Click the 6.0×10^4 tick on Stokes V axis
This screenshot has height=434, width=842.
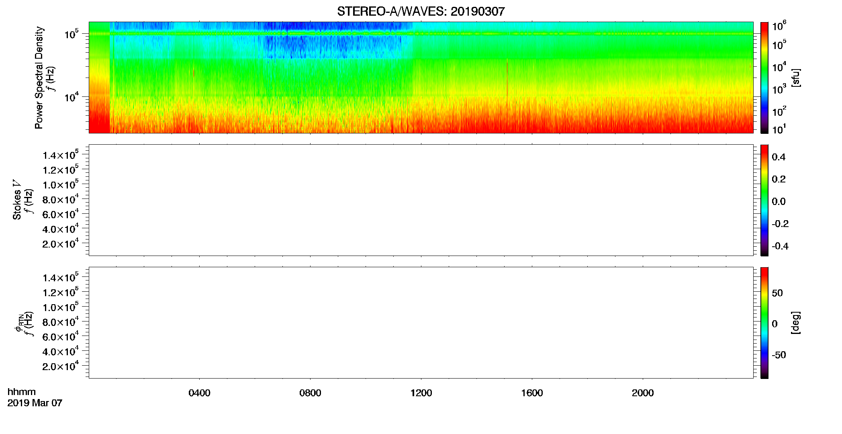click(61, 214)
